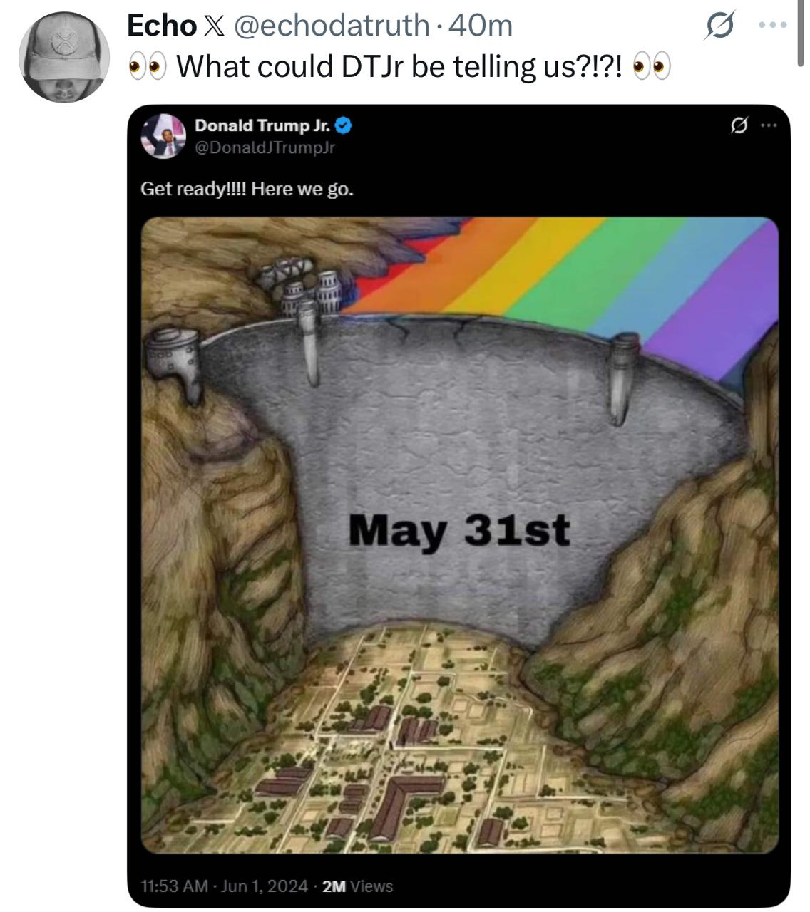The width and height of the screenshot is (810, 912).
Task: Click the Grok slash-circle icon on Echo's post
Action: pos(719,26)
